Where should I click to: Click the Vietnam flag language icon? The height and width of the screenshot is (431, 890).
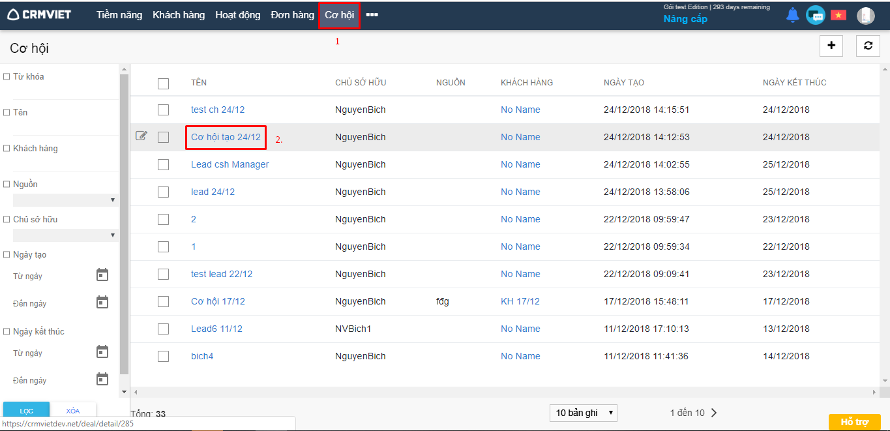coord(838,15)
